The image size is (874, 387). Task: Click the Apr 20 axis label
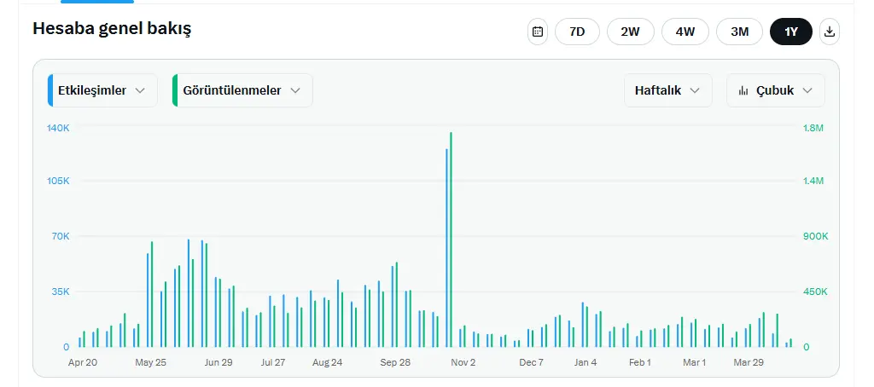83,362
